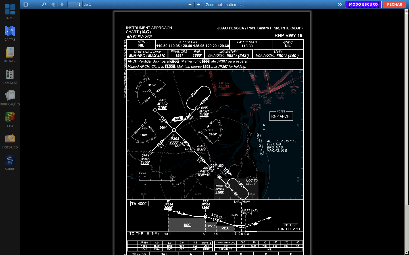
Task: Zoom in with the plus button
Action: tap(199, 5)
